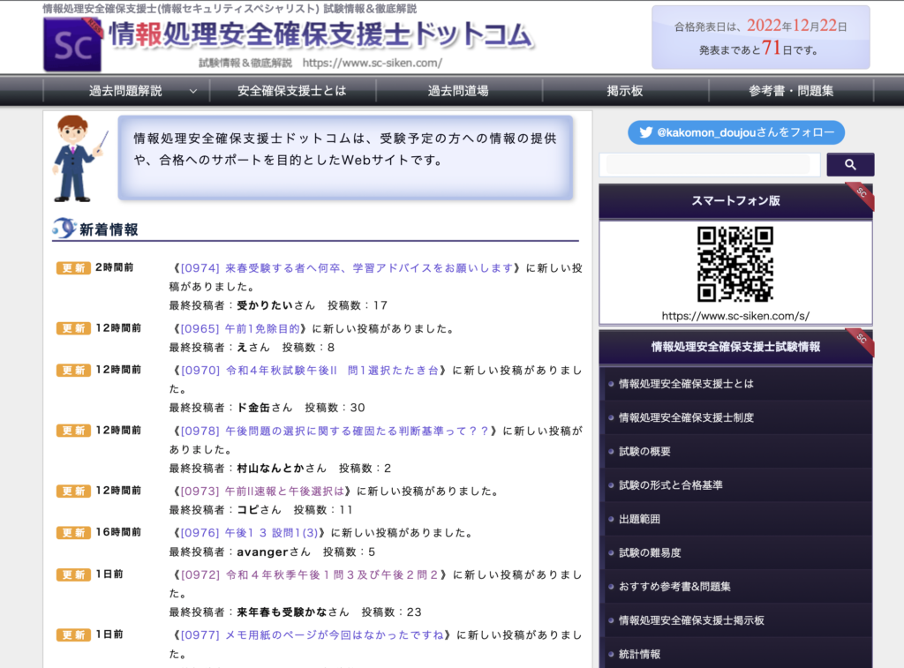This screenshot has height=668, width=904.
Task: Click the bullet icon beside 出題範囲
Action: 610,519
